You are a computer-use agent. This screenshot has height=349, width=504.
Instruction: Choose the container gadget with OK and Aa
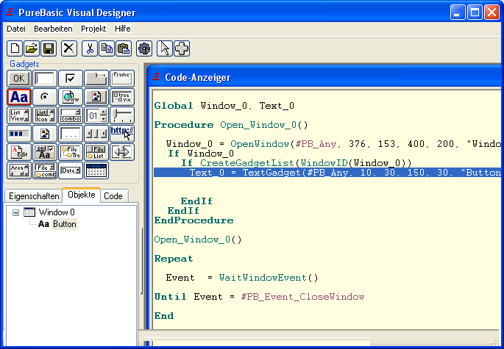(x=45, y=152)
